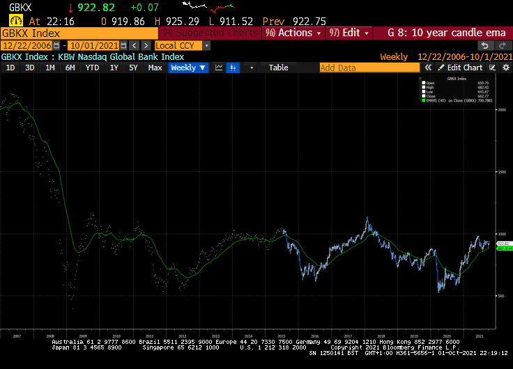Open the annotate chart icon
This screenshot has width=513, height=369.
pyautogui.click(x=492, y=68)
